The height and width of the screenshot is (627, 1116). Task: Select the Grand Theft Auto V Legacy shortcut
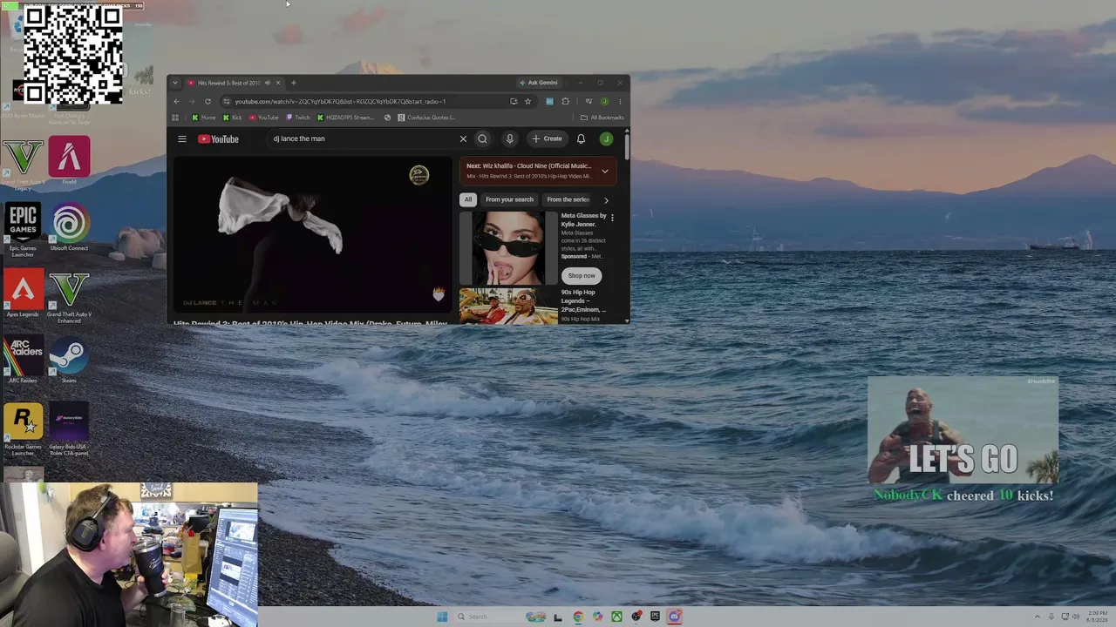(x=23, y=164)
